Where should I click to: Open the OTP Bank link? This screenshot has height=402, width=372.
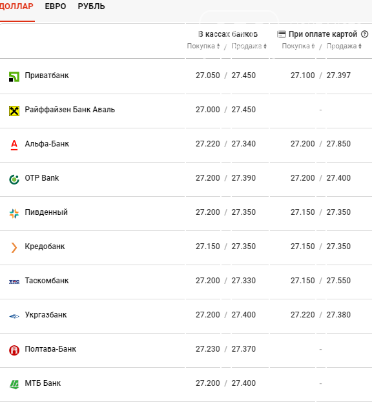(42, 178)
